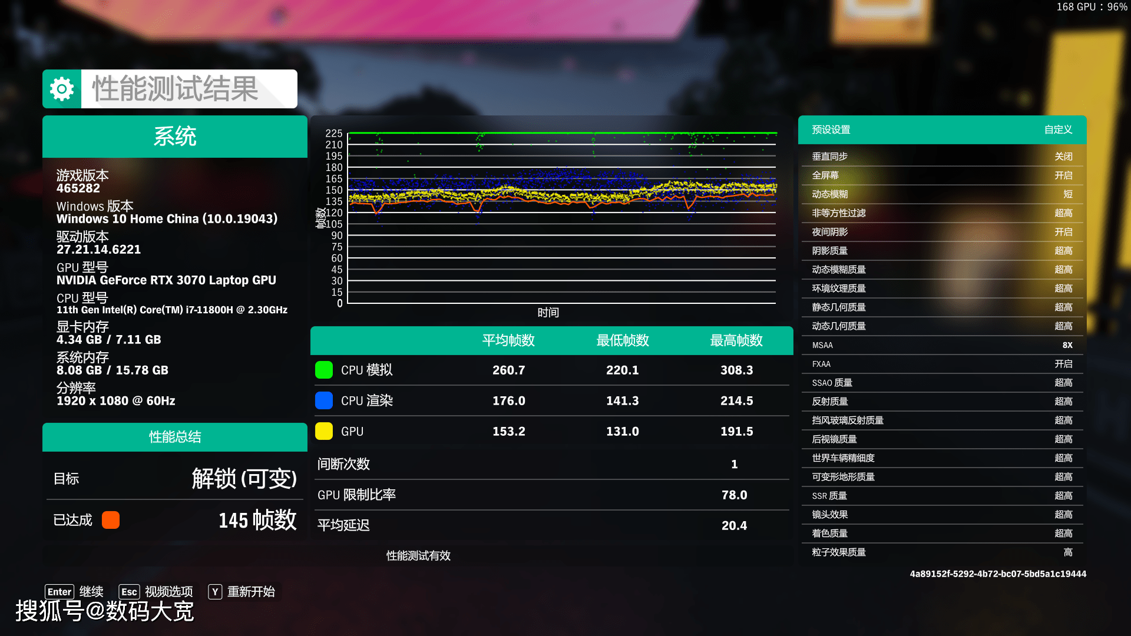Select 继续 to continue
This screenshot has height=636, width=1131.
tap(91, 592)
